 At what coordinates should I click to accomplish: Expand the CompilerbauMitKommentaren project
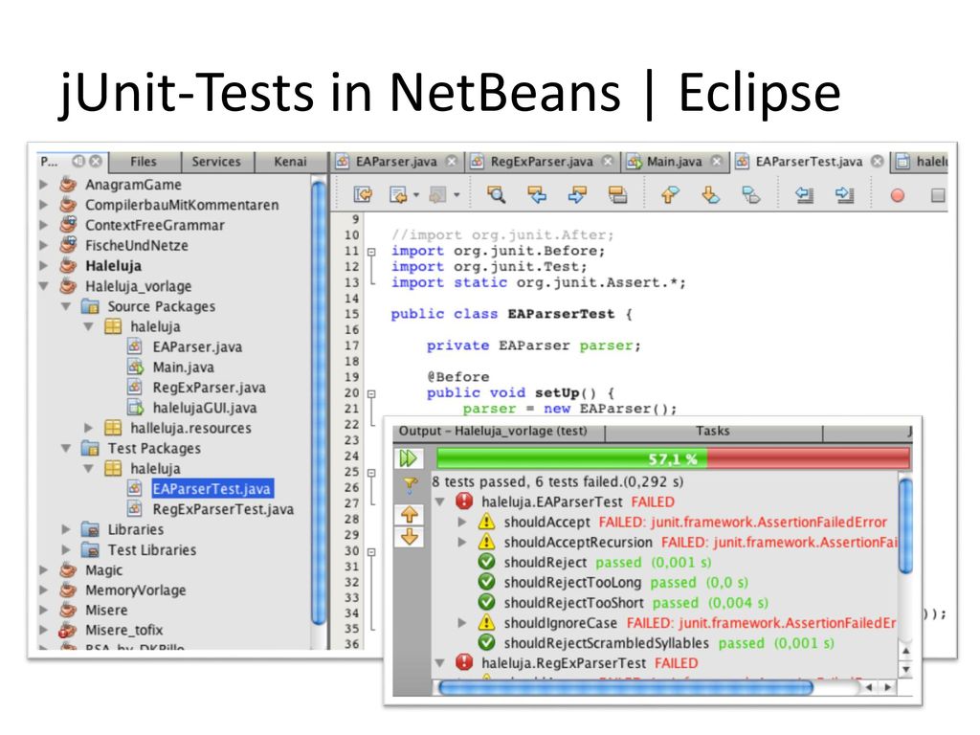coord(43,205)
